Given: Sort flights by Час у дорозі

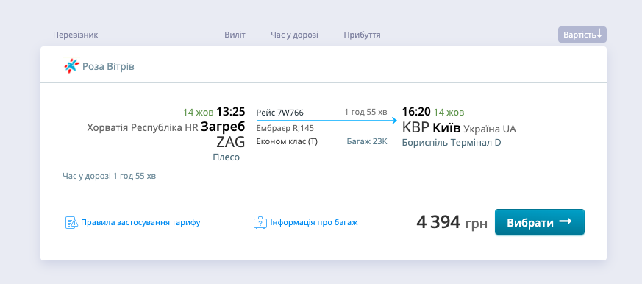Looking at the screenshot, I should (x=294, y=35).
